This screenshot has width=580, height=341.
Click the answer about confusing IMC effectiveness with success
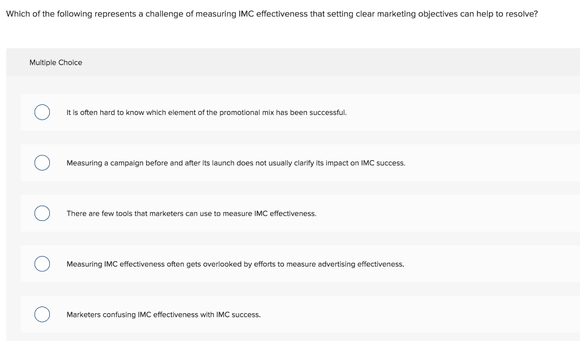163,314
